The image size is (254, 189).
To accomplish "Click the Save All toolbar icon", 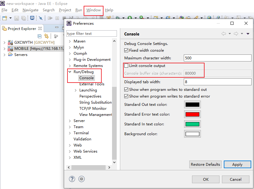I will 24,18.
